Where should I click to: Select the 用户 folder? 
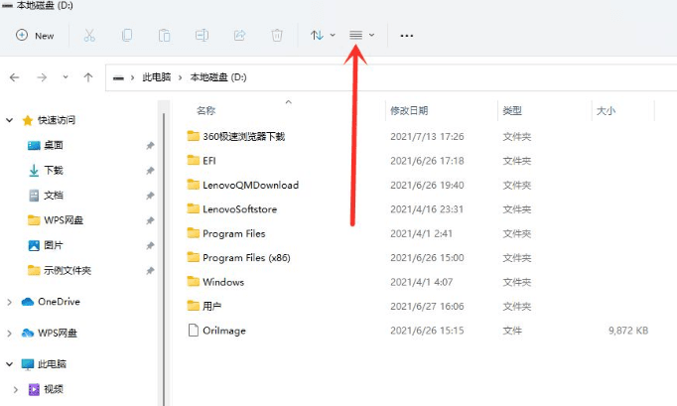point(211,306)
